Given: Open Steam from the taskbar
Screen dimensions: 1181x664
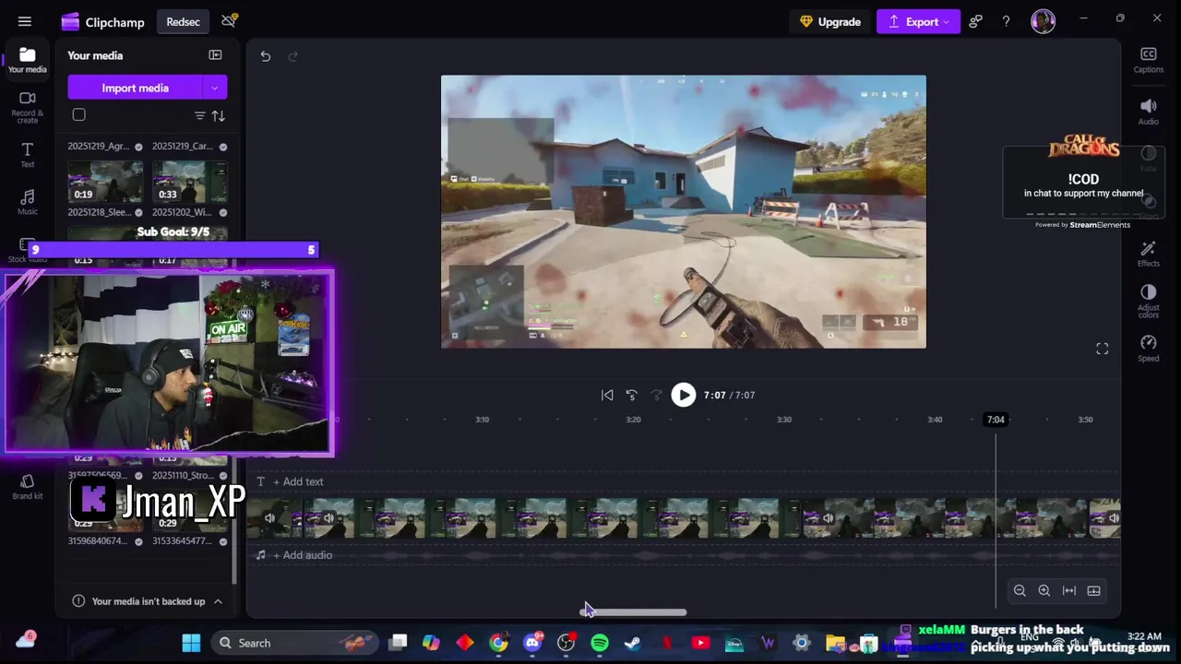Looking at the screenshot, I should point(633,643).
